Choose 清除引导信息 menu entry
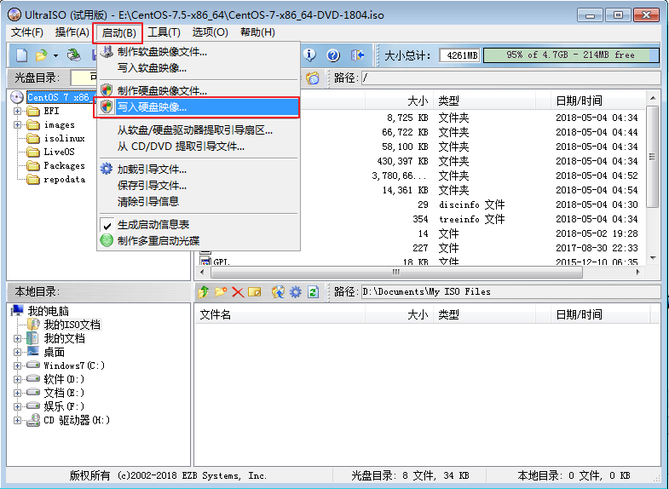 tap(198, 202)
